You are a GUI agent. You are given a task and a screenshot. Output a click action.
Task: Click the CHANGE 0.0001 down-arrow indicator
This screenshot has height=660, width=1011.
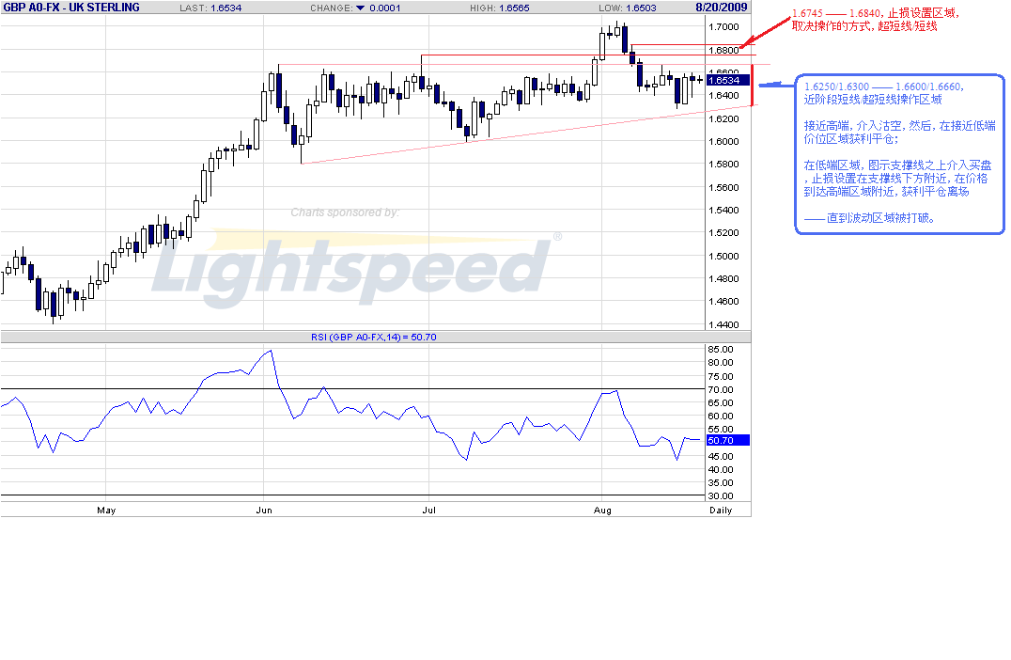pos(361,8)
